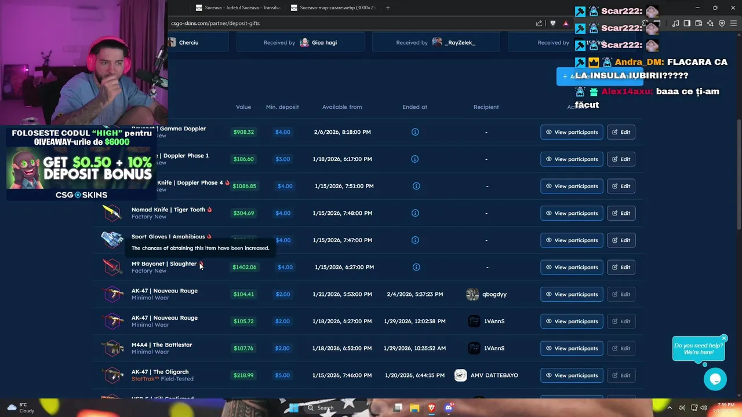Click the $908.32 value badge

point(243,132)
